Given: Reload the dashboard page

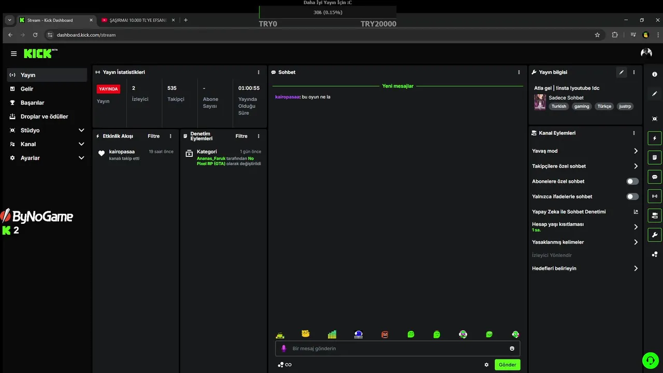Looking at the screenshot, I should click(x=35, y=35).
